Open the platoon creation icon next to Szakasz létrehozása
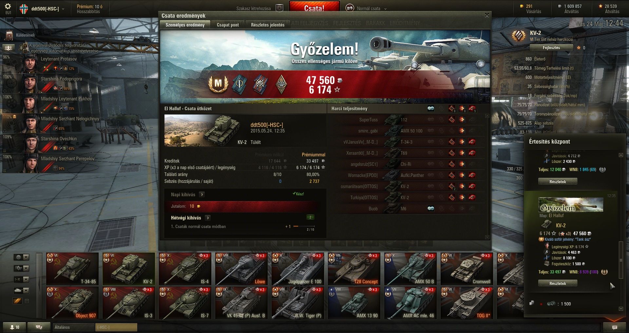 coord(279,8)
